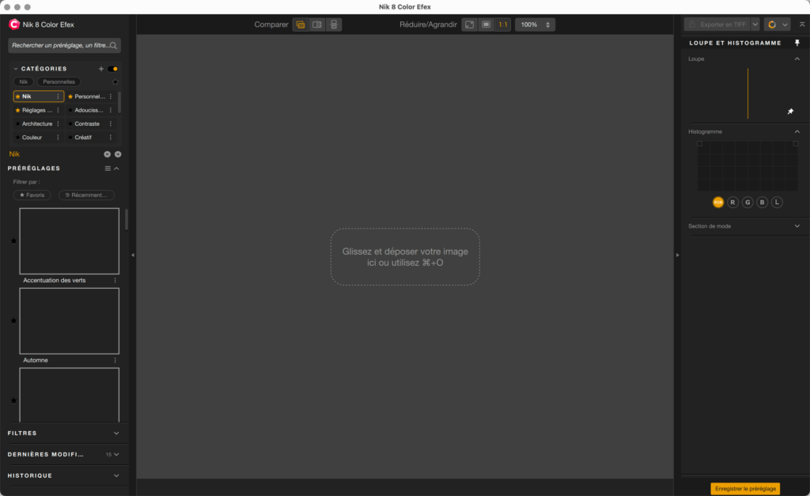Favorite the Automne preset star
This screenshot has width=810, height=496.
tap(14, 320)
